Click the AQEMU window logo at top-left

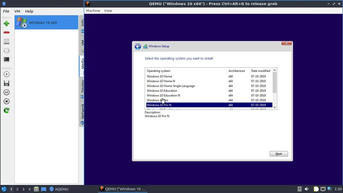click(x=4, y=4)
